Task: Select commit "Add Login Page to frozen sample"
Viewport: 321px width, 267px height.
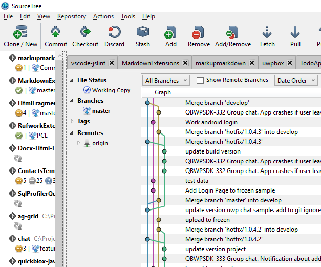Action: pos(231,190)
